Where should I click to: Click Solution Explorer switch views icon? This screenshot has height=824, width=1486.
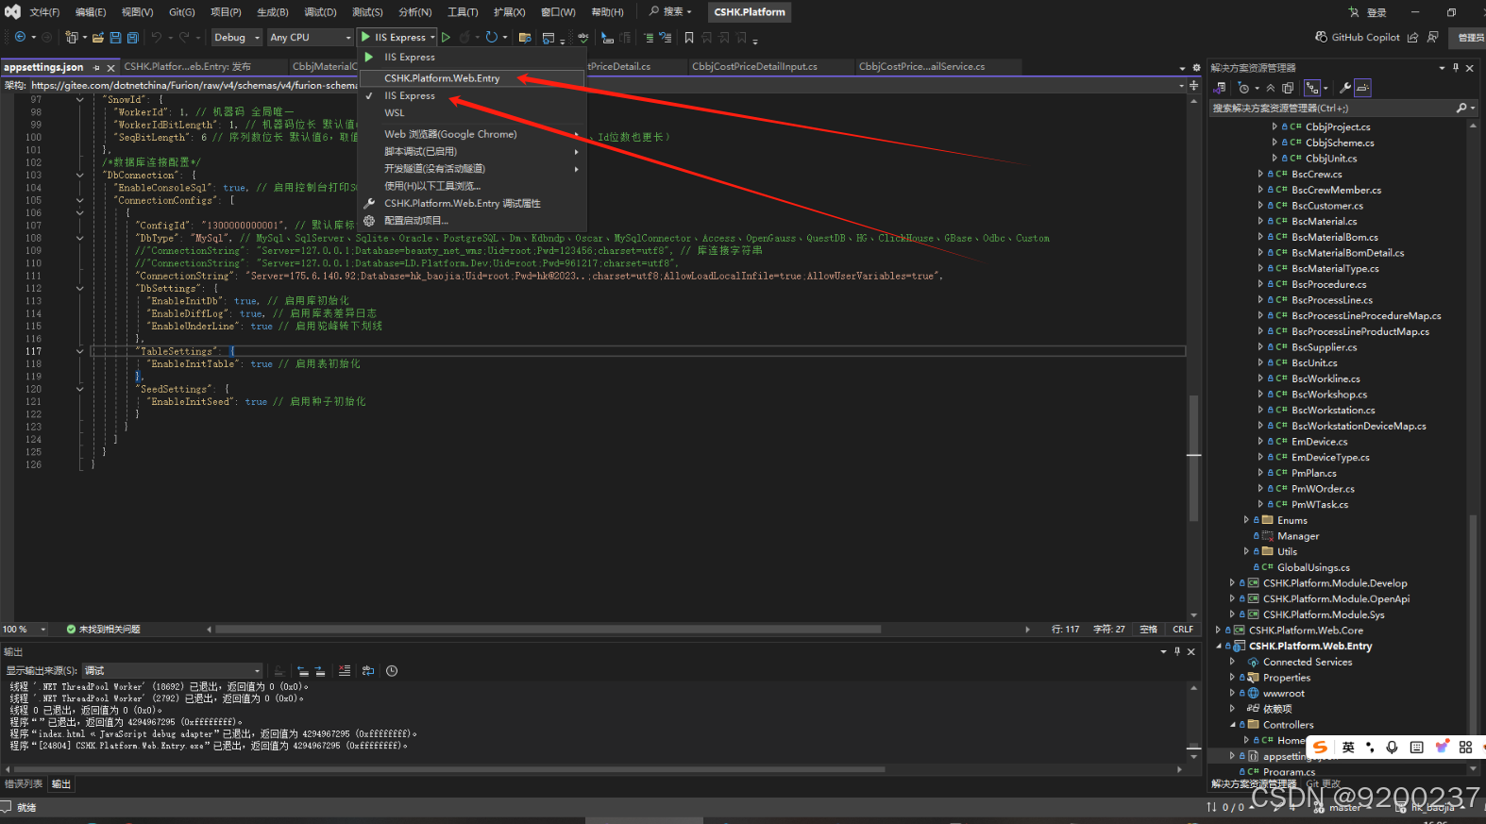tap(1220, 88)
